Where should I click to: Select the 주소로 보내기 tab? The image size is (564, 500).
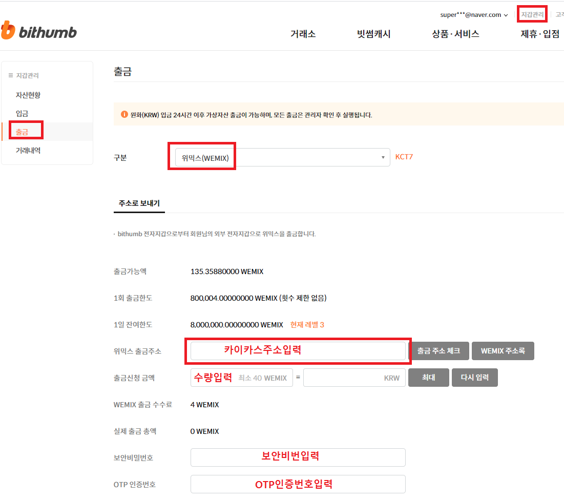click(x=139, y=203)
